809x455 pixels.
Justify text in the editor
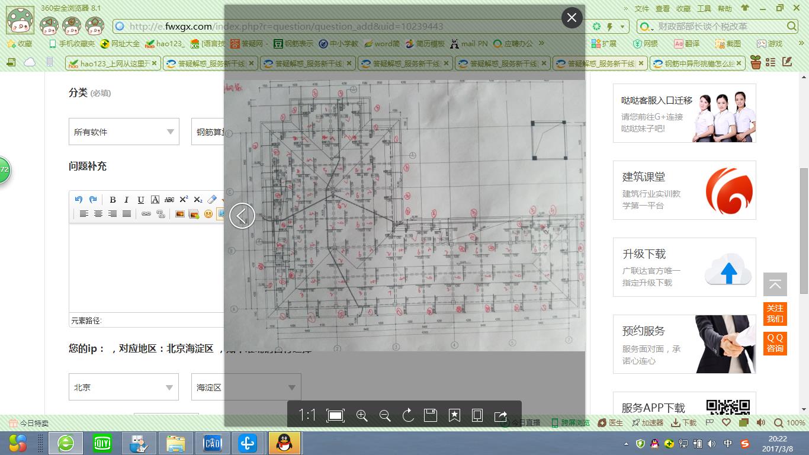point(127,214)
